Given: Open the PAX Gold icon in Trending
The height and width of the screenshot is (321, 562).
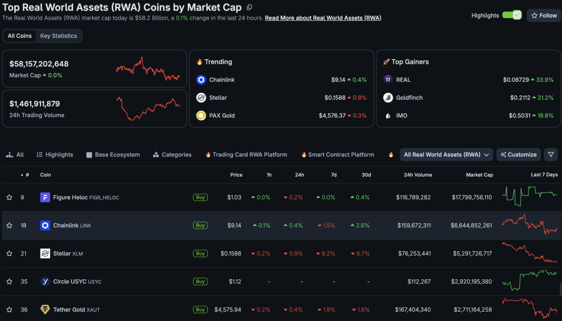Looking at the screenshot, I should (x=201, y=115).
